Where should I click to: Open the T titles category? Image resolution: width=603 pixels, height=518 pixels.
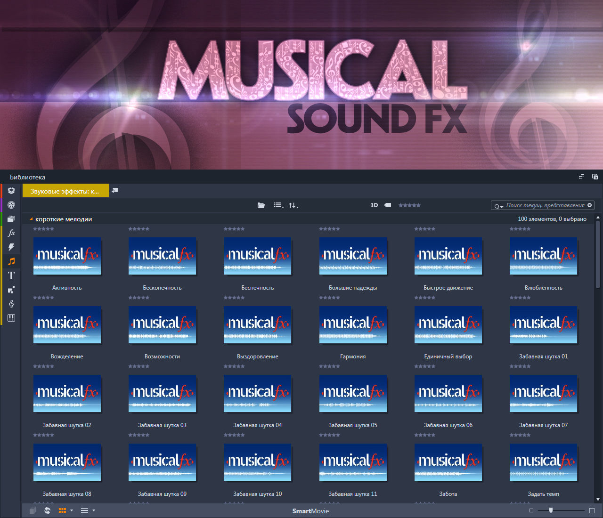click(x=11, y=275)
